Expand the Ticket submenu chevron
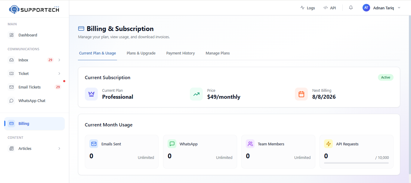The image size is (411, 183). (x=59, y=73)
